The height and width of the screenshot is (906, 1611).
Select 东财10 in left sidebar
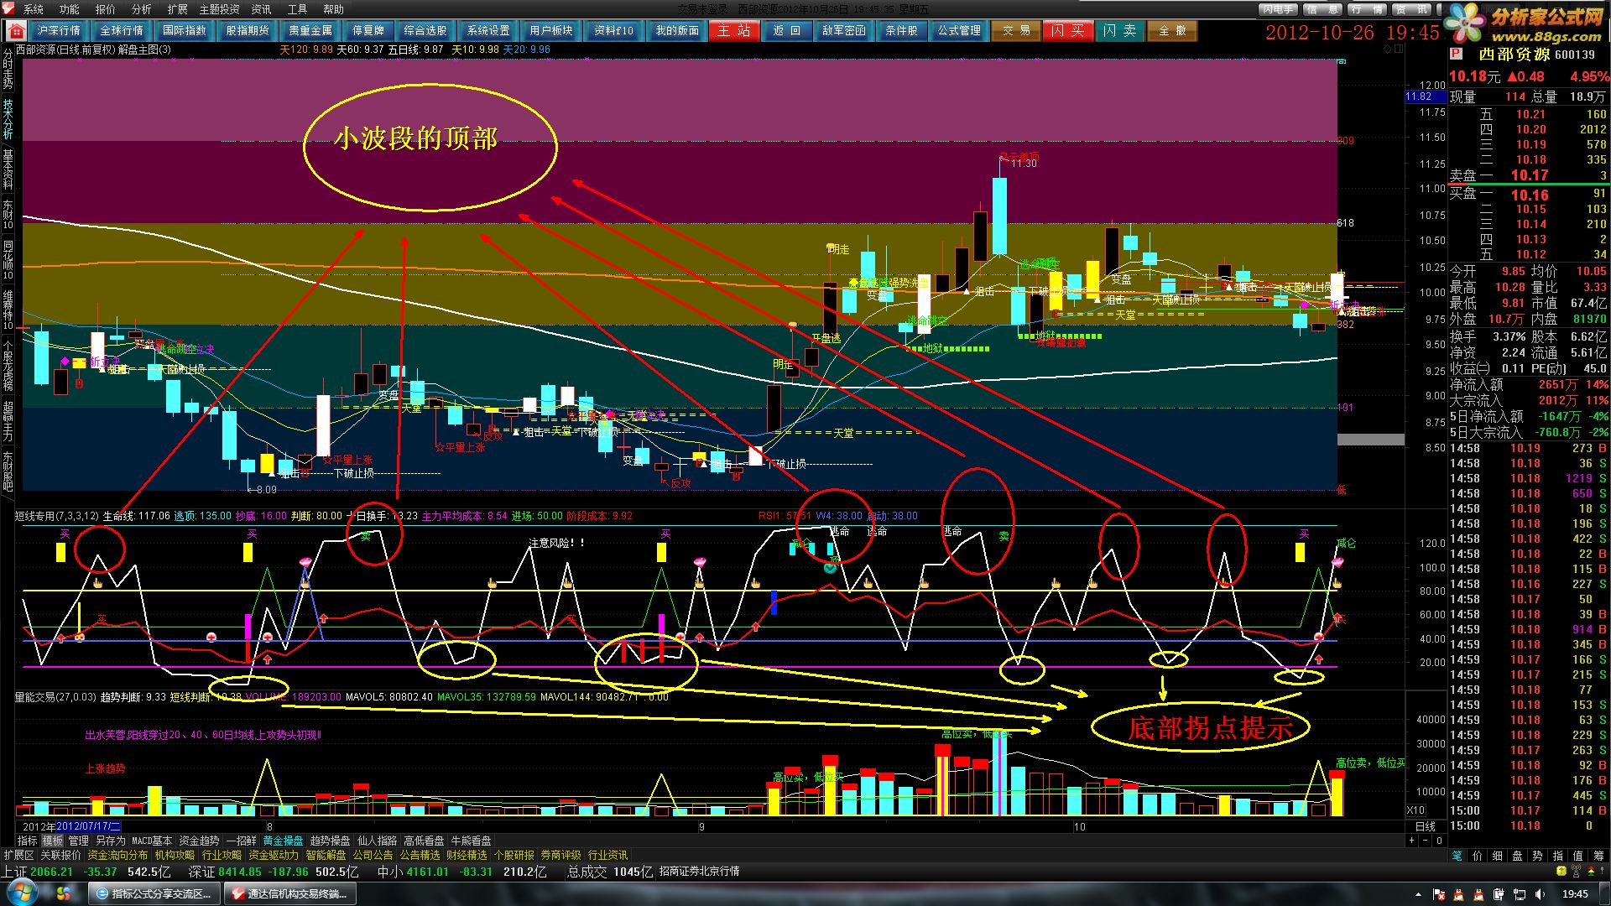tap(8, 214)
